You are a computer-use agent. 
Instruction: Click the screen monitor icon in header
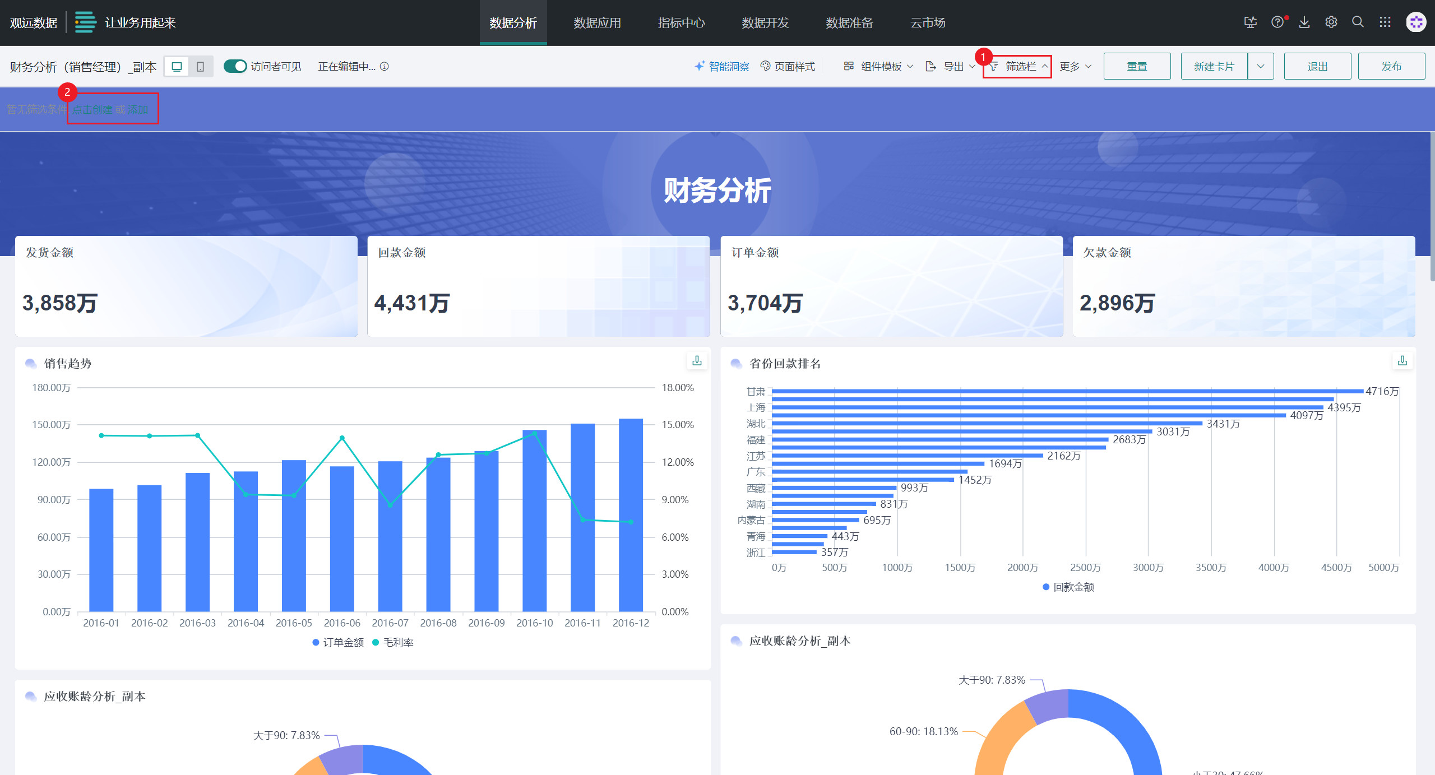[1250, 22]
